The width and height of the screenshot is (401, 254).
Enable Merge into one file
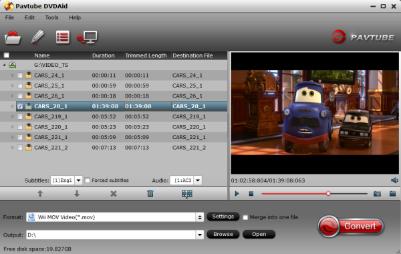pyautogui.click(x=245, y=217)
